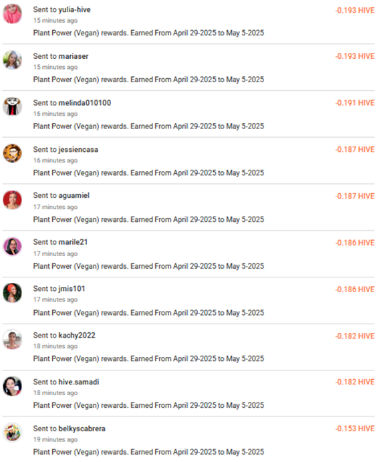Screen dimensions: 379x462
Task: Select melinda010100's avatar image
Action: click(13, 106)
